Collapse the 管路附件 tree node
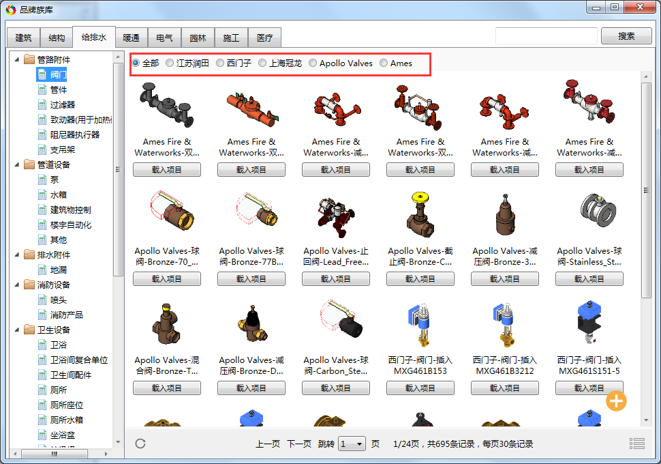Screen dimensions: 661x464 tap(17, 59)
